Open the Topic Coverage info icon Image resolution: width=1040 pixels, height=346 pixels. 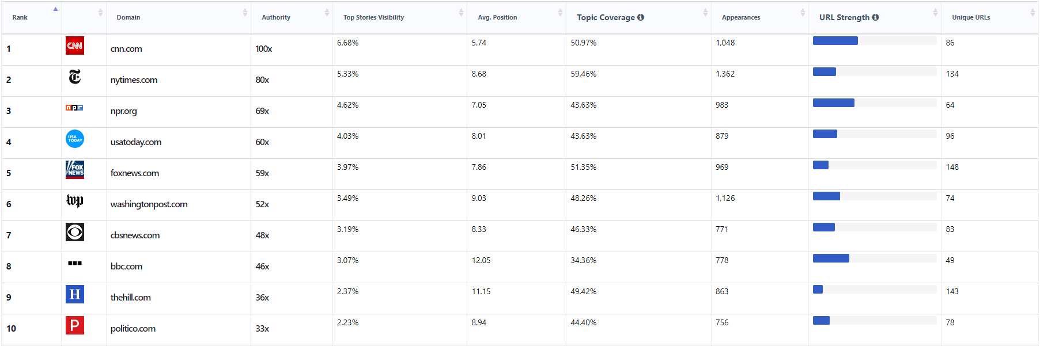pos(641,17)
